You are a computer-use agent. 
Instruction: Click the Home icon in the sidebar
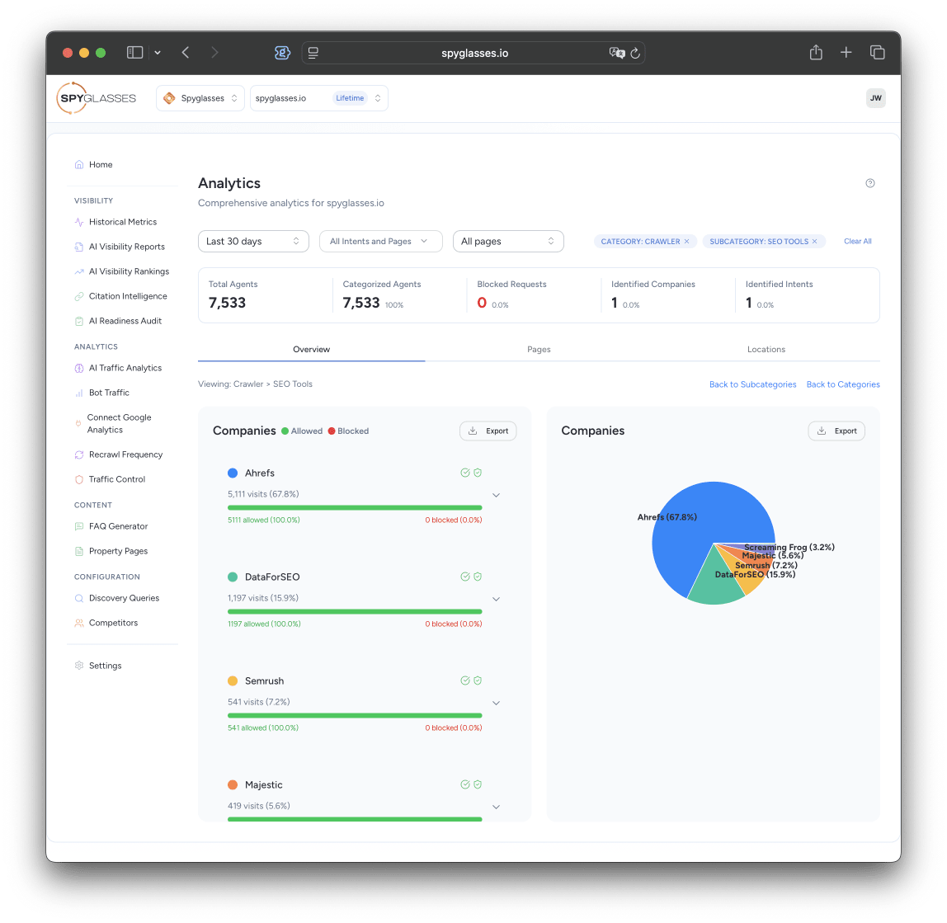click(x=79, y=164)
